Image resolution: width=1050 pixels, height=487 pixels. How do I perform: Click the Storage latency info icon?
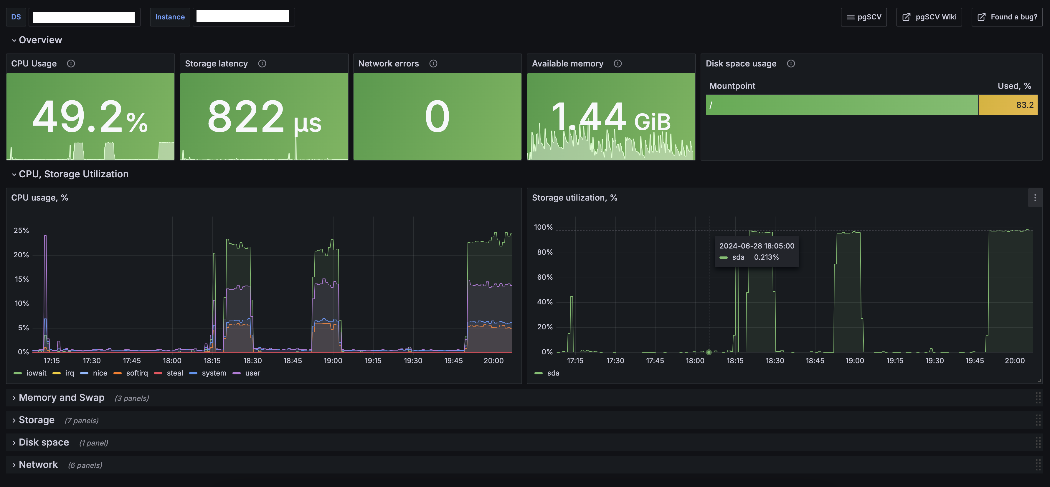tap(262, 64)
